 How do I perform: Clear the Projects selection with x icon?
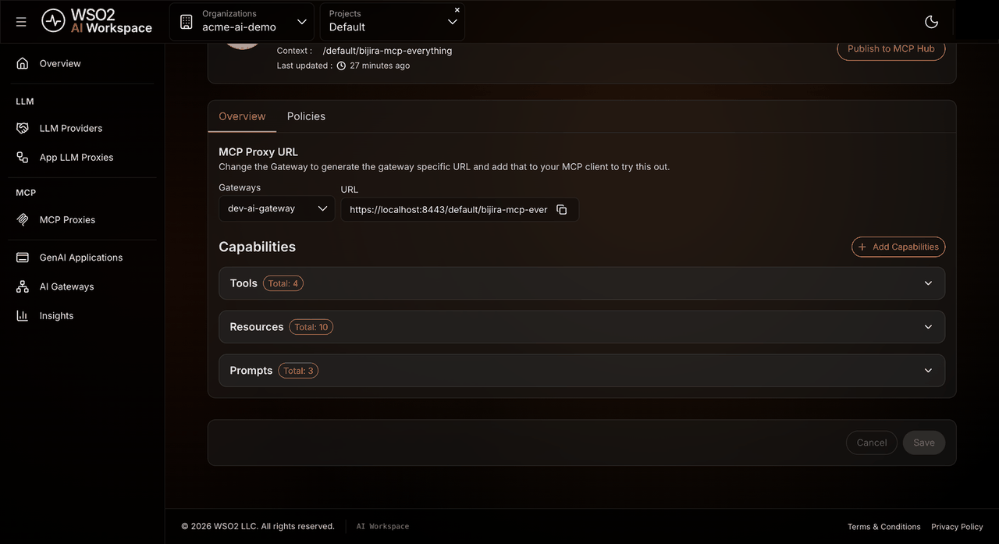[457, 10]
